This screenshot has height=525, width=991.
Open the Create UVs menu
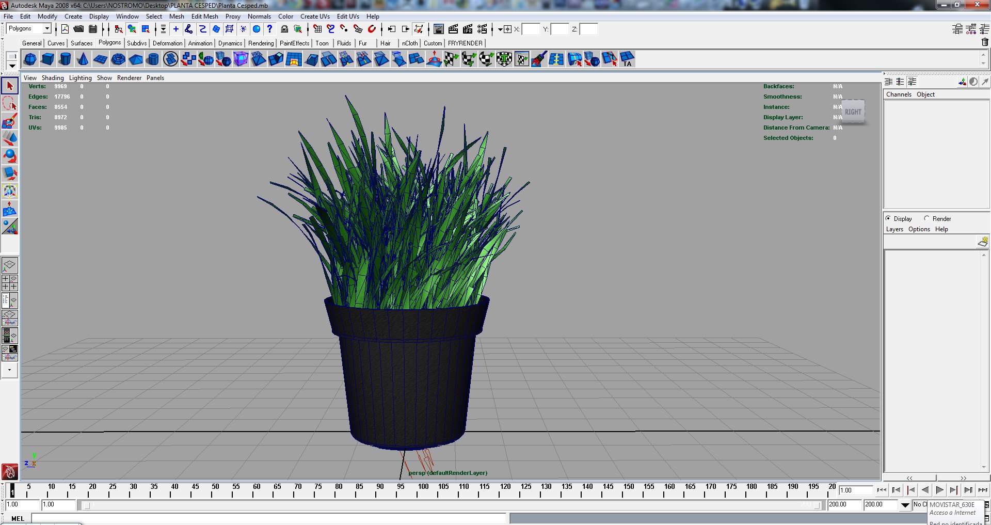tap(315, 17)
